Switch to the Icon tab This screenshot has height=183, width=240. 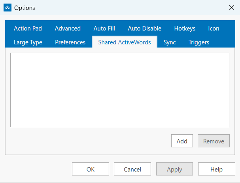214,29
